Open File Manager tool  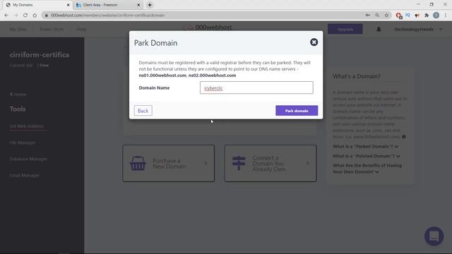23,143
